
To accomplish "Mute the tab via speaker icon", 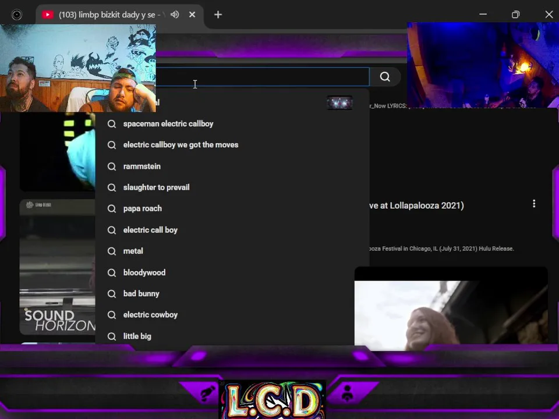I will [175, 15].
